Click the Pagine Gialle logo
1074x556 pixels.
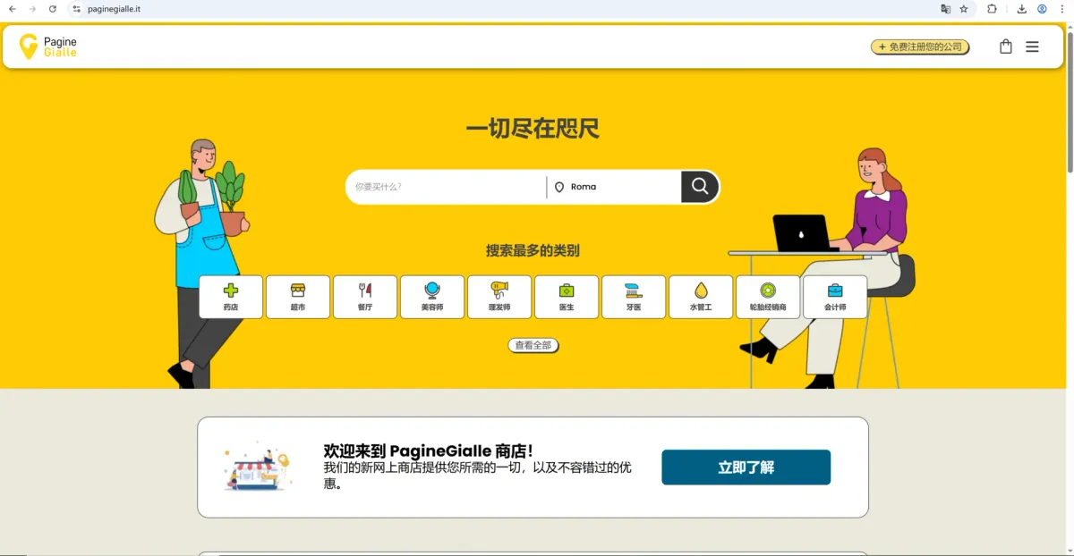point(48,46)
